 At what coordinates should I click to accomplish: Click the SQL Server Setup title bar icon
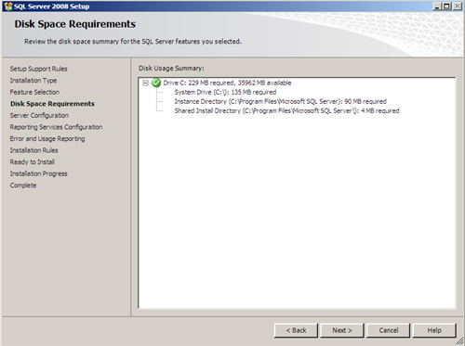click(8, 6)
